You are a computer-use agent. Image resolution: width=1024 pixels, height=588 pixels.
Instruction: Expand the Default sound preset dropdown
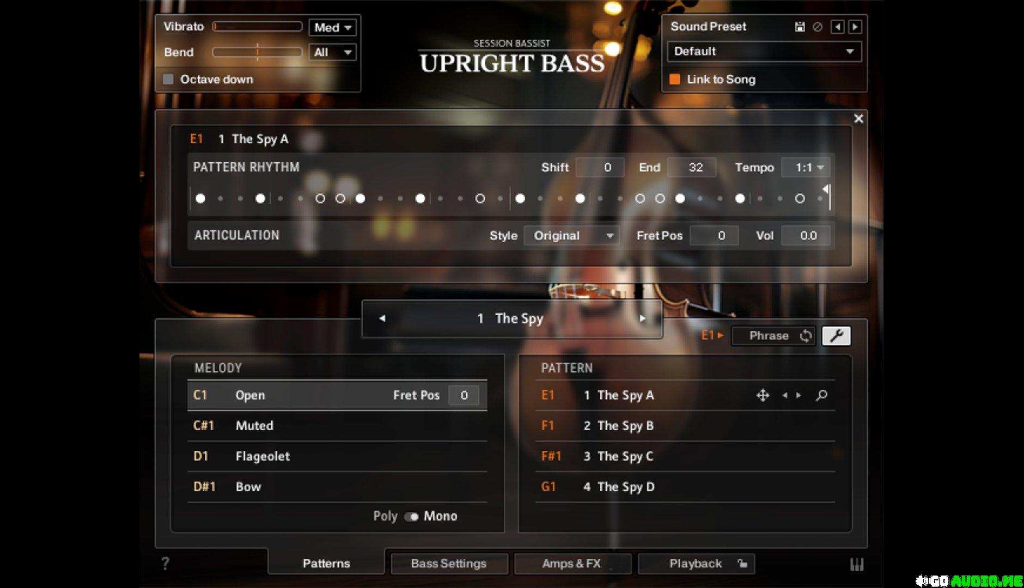(764, 51)
